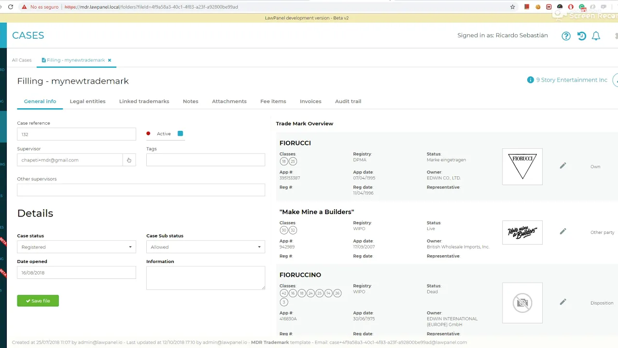Bookmark this page with the star icon
Viewport: 618px width, 348px height.
tap(513, 7)
